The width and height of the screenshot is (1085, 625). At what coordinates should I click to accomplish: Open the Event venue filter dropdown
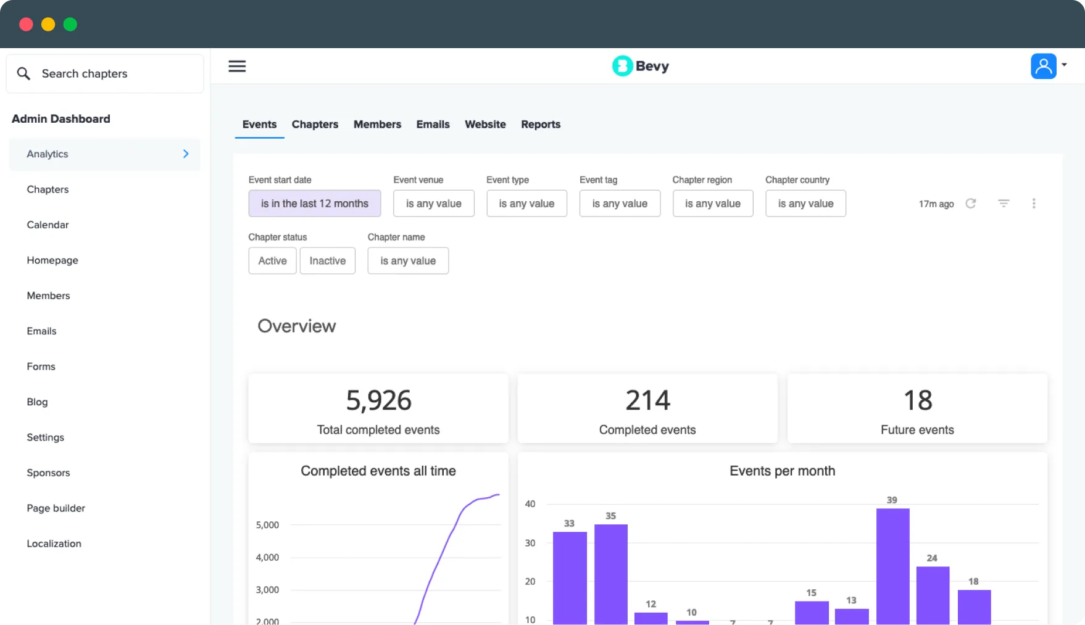pos(433,204)
